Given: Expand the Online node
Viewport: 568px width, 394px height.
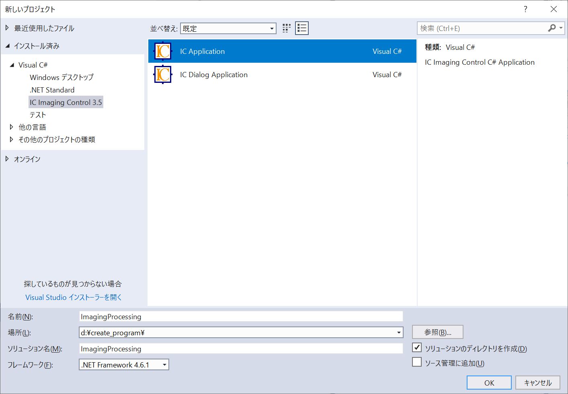Looking at the screenshot, I should tap(7, 159).
